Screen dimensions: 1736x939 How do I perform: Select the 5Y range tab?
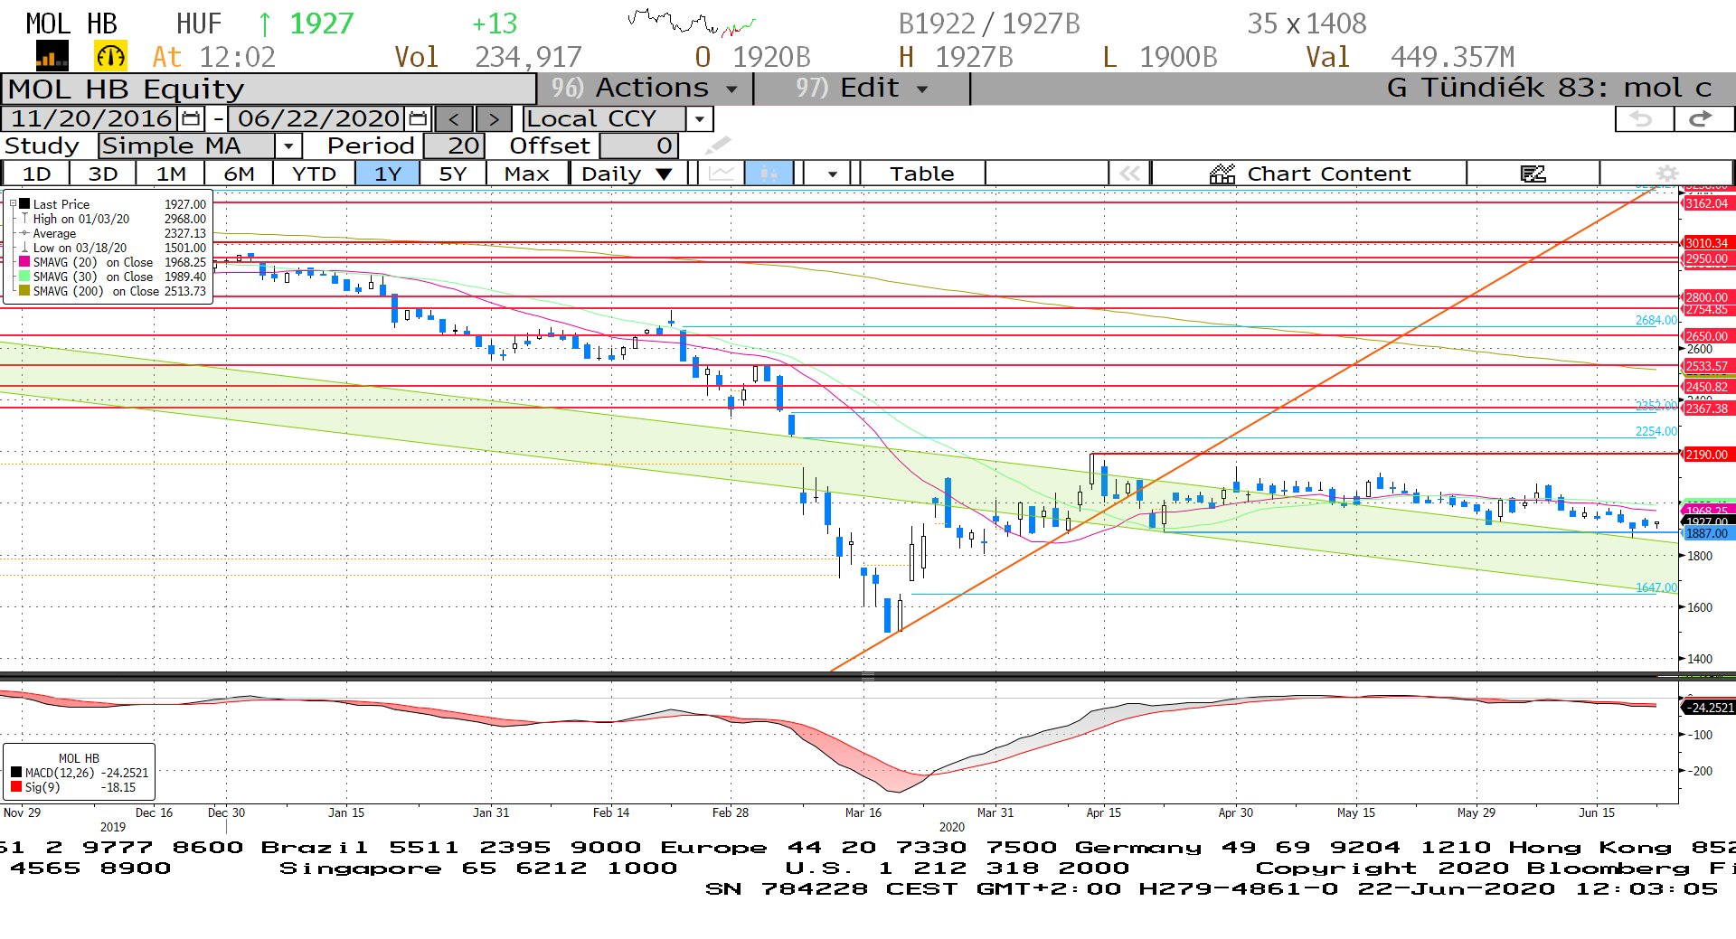pyautogui.click(x=453, y=174)
